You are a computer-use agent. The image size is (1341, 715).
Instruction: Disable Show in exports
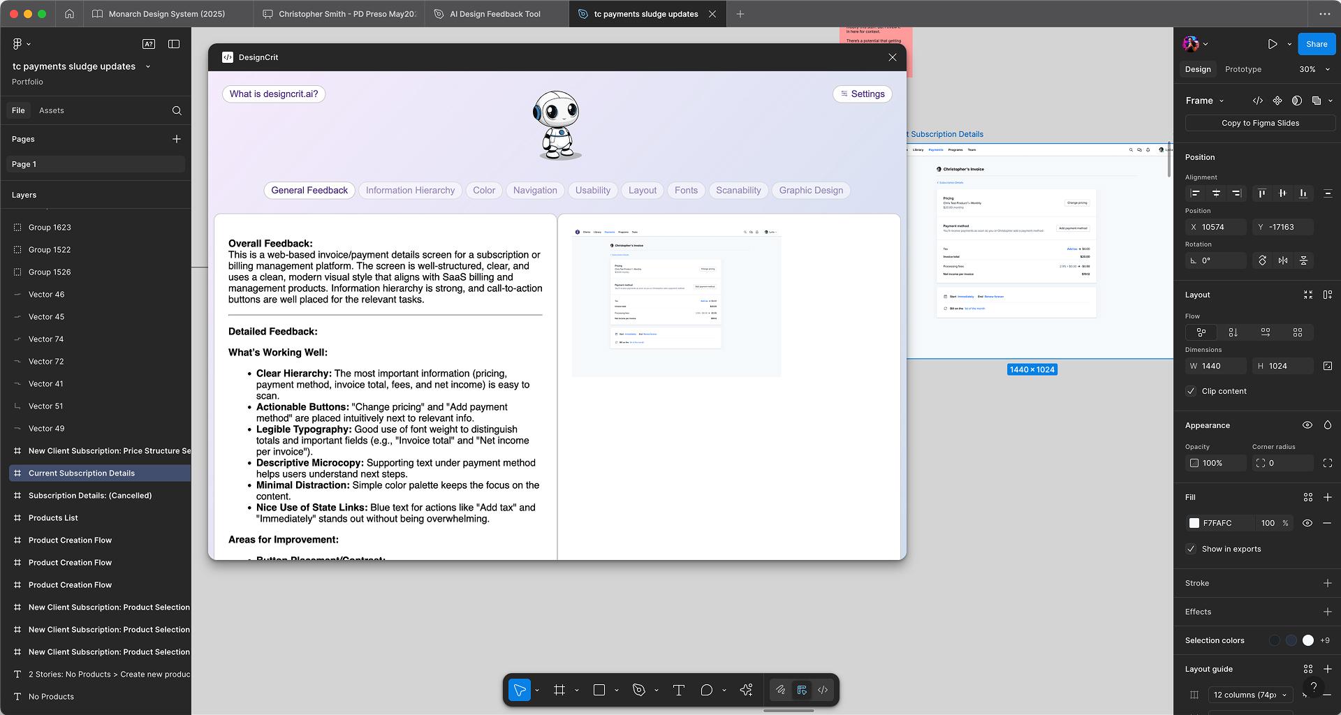point(1191,550)
